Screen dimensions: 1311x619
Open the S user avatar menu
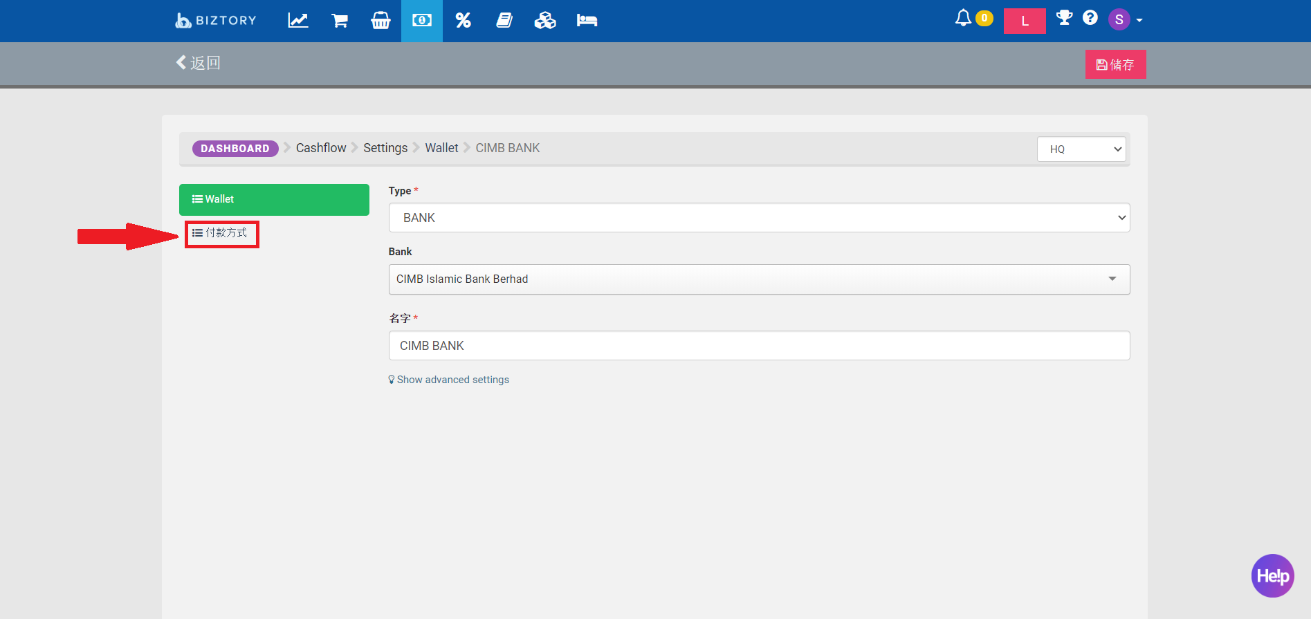click(1125, 19)
